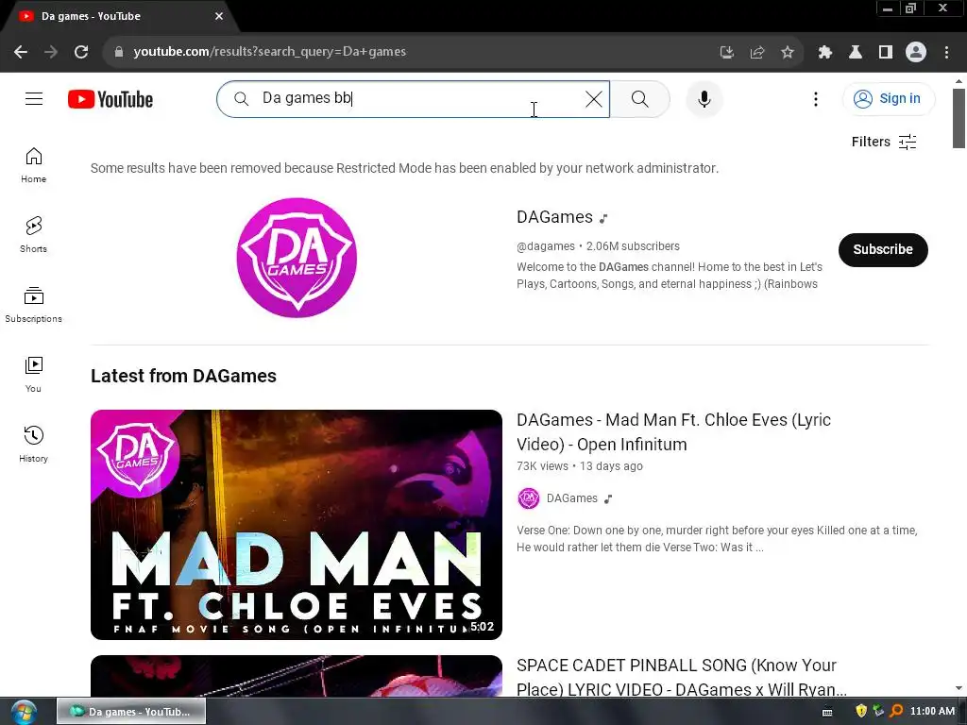The height and width of the screenshot is (725, 967).
Task: Click the browser address bar URL
Action: tap(269, 52)
